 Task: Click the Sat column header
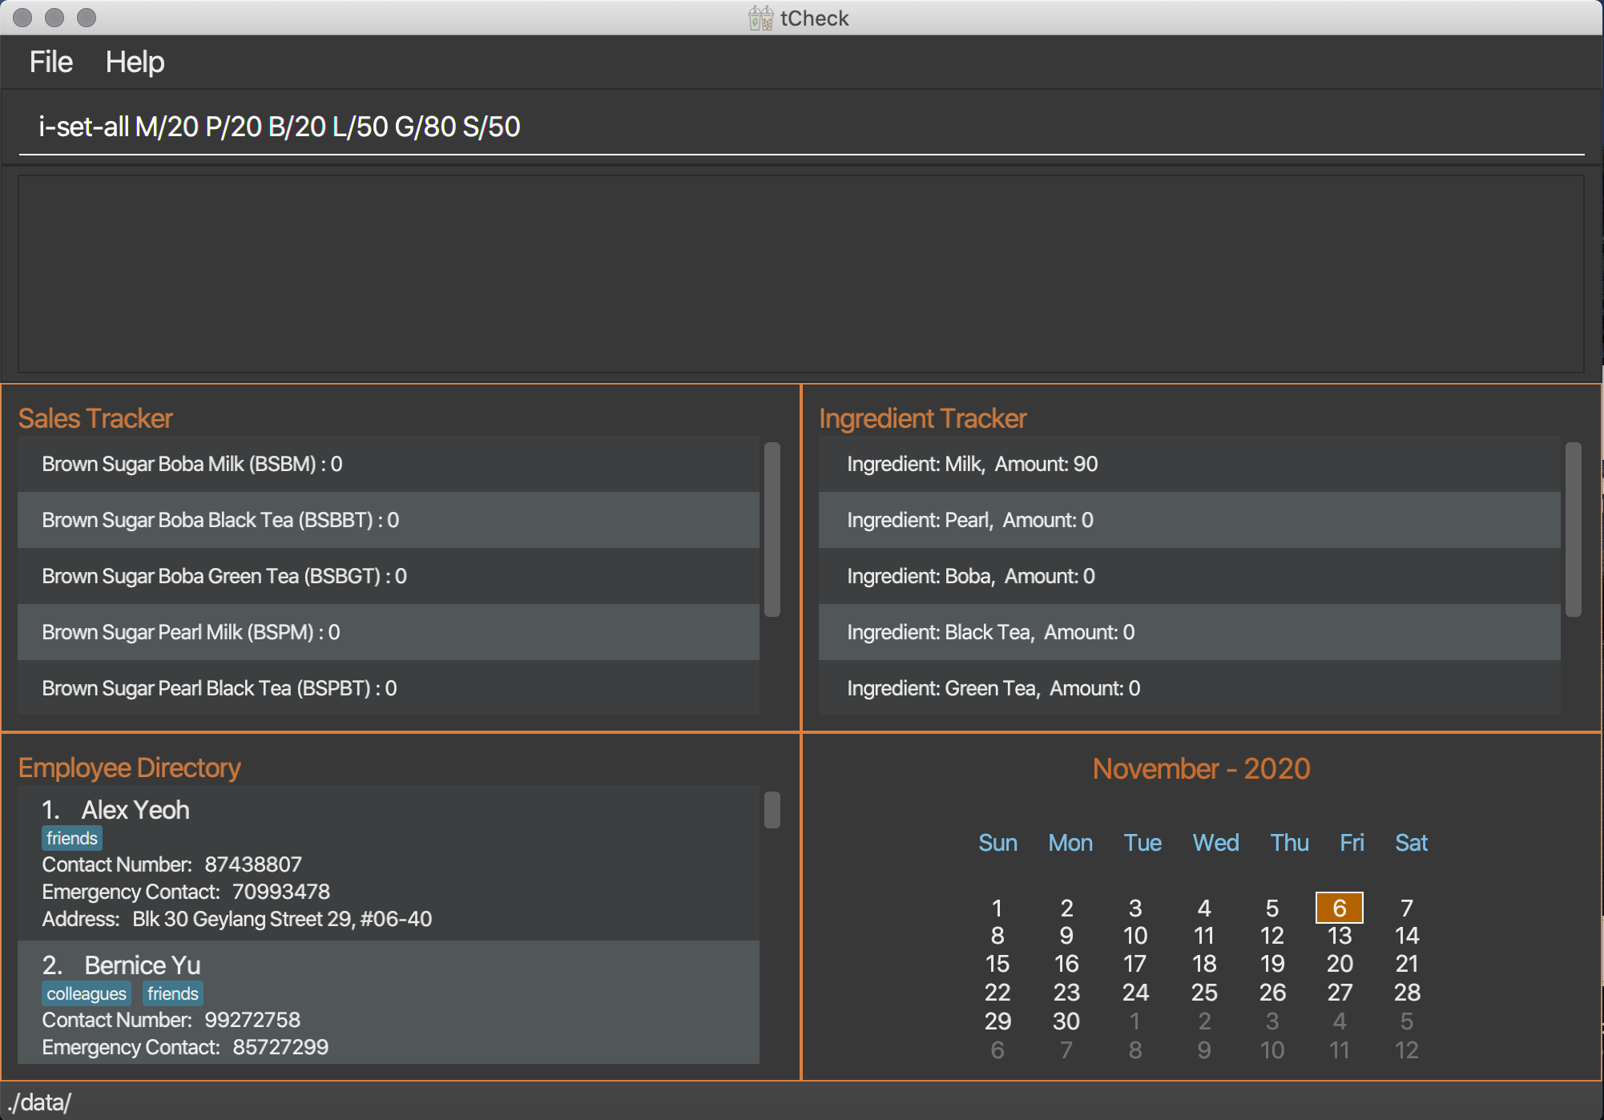1412,843
